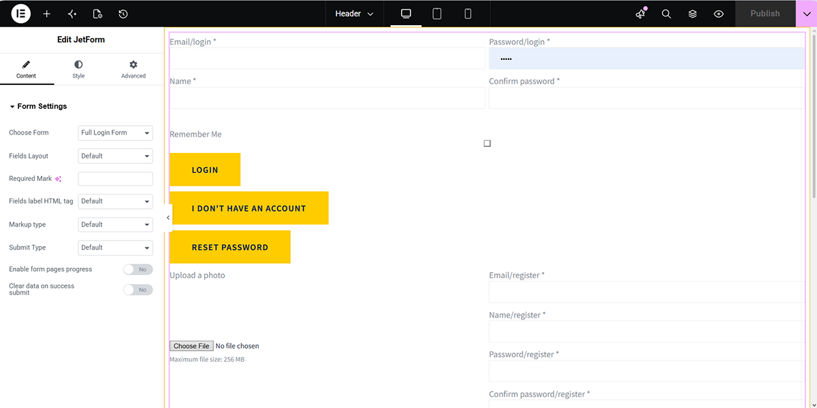Switch to the Content tab
Image resolution: width=817 pixels, height=408 pixels.
(27, 69)
